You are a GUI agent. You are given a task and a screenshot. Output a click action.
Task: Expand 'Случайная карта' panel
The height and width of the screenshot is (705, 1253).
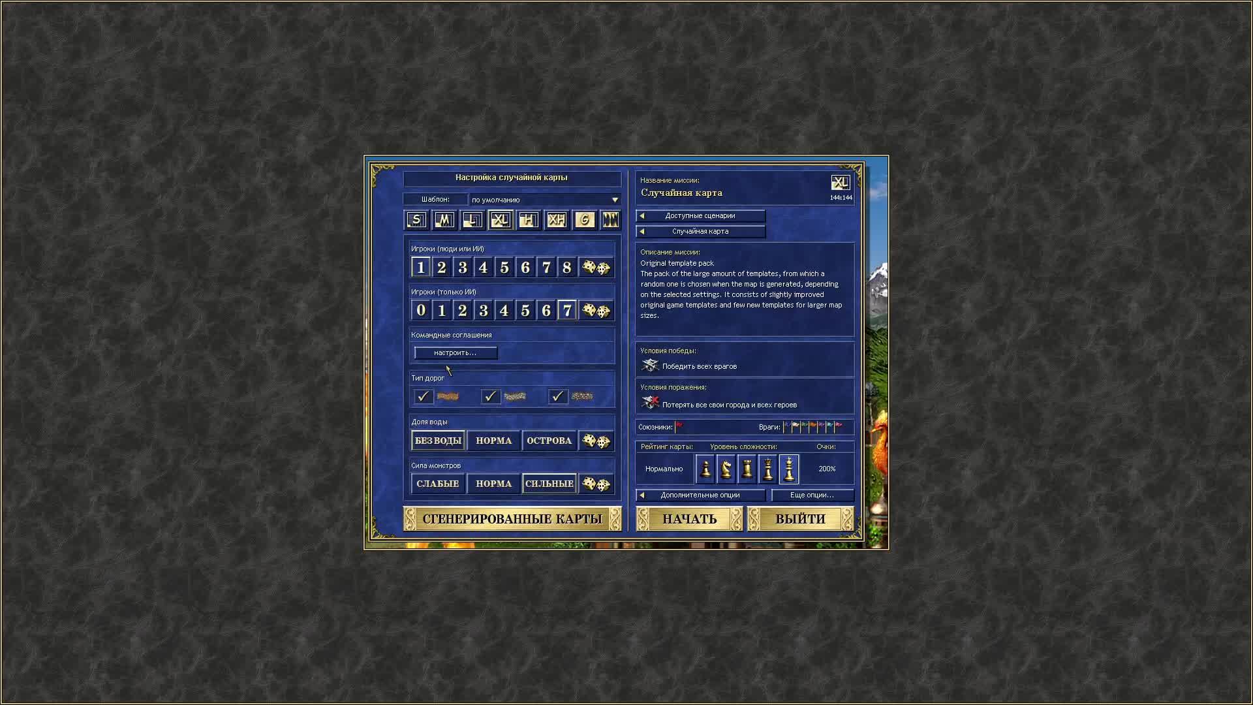pyautogui.click(x=700, y=232)
